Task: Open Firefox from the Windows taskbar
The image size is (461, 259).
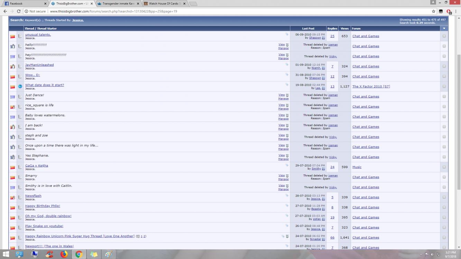Action: point(64,255)
